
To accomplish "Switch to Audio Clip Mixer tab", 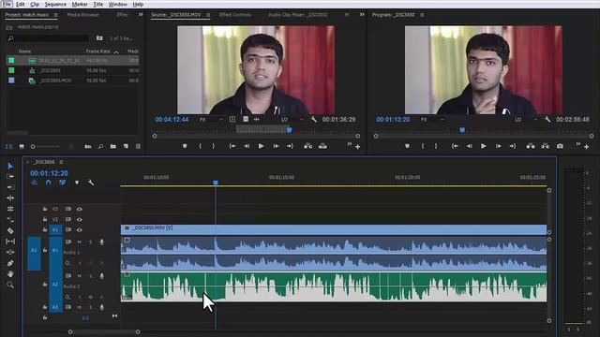I will [298, 15].
